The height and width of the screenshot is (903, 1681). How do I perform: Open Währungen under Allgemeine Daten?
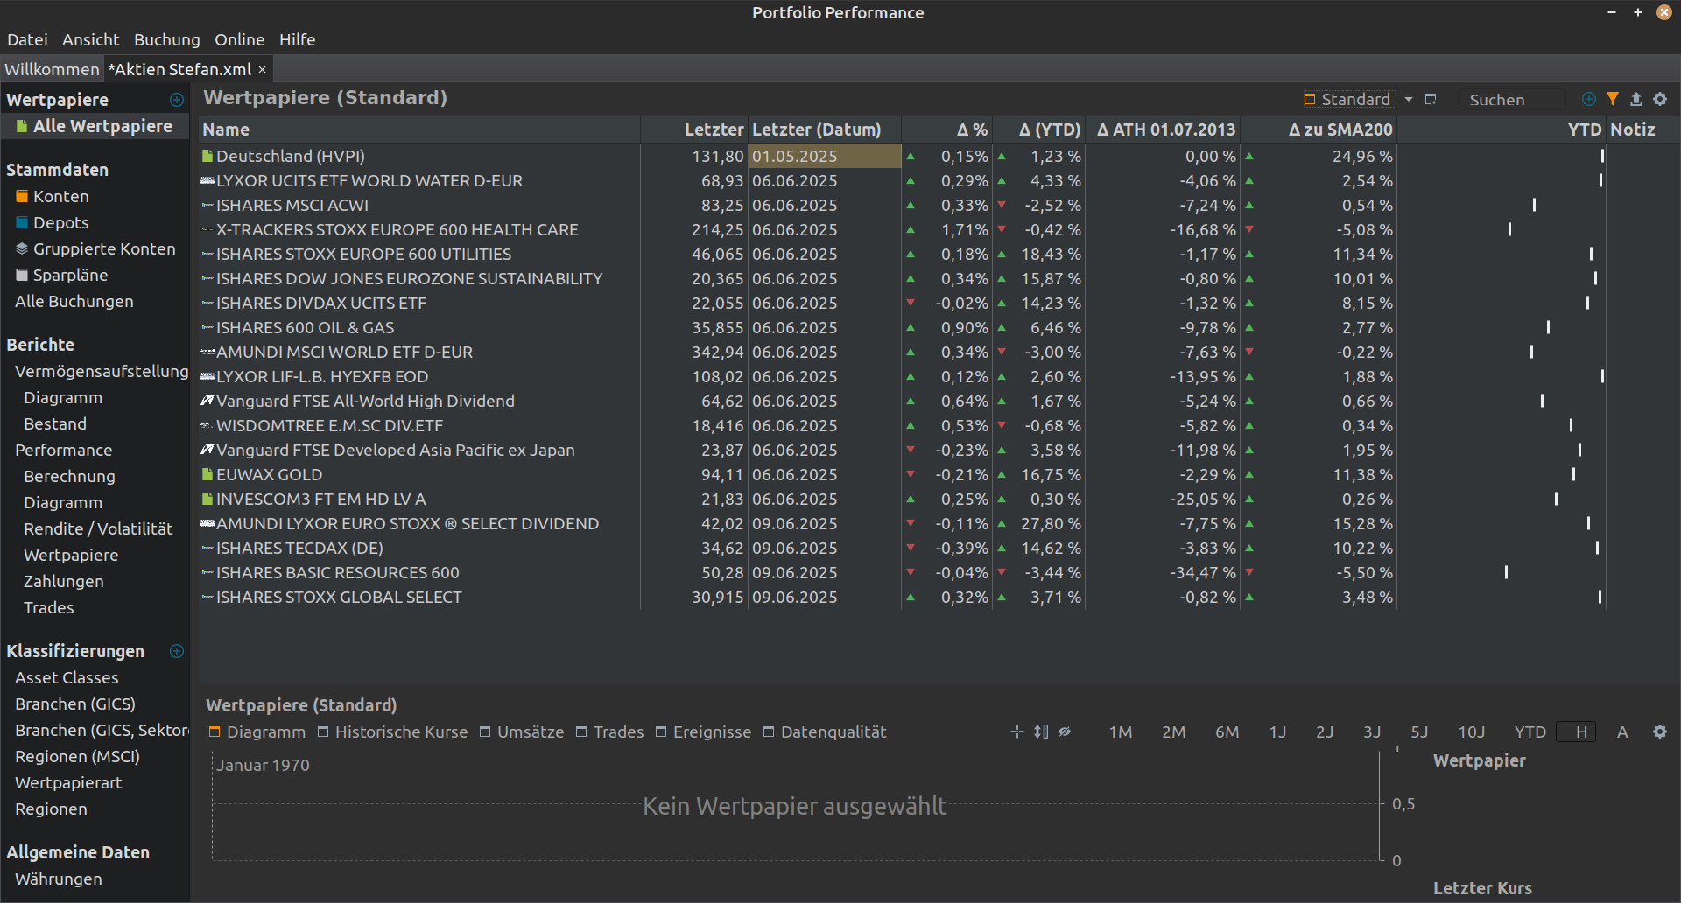(x=58, y=879)
